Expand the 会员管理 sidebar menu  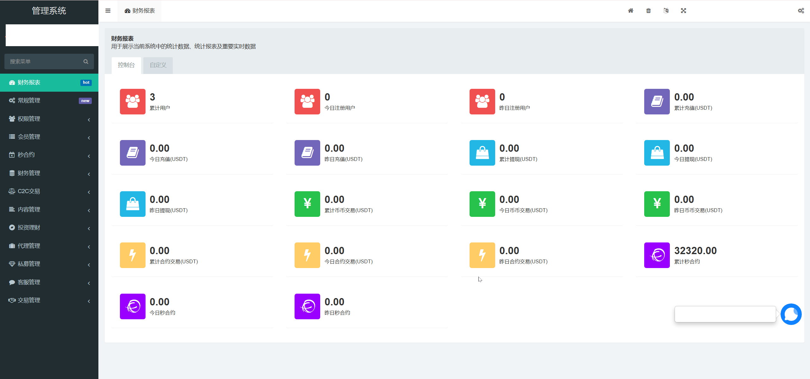coord(49,137)
